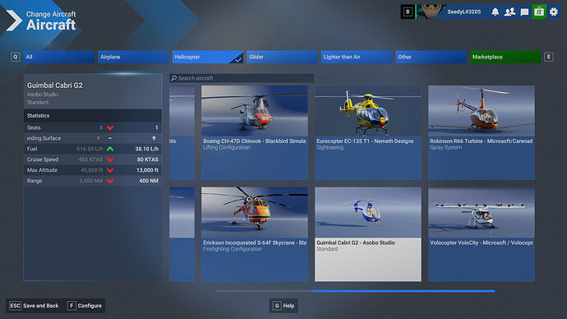
Task: Click the landing surface pin icon
Action: point(154,138)
